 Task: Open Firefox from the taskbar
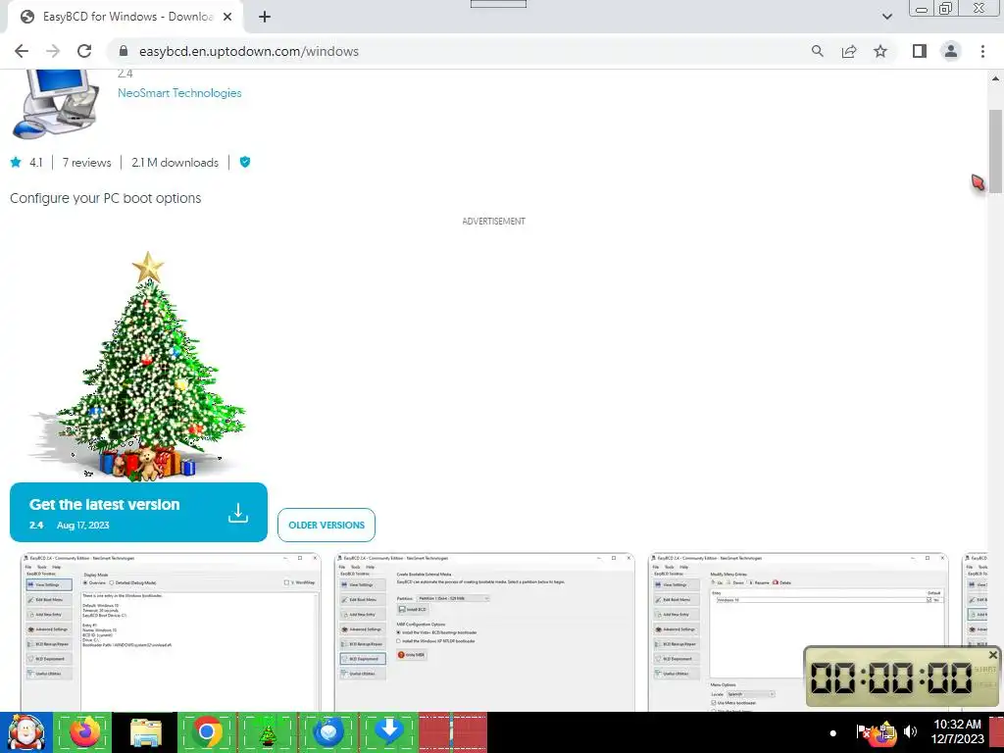(84, 731)
